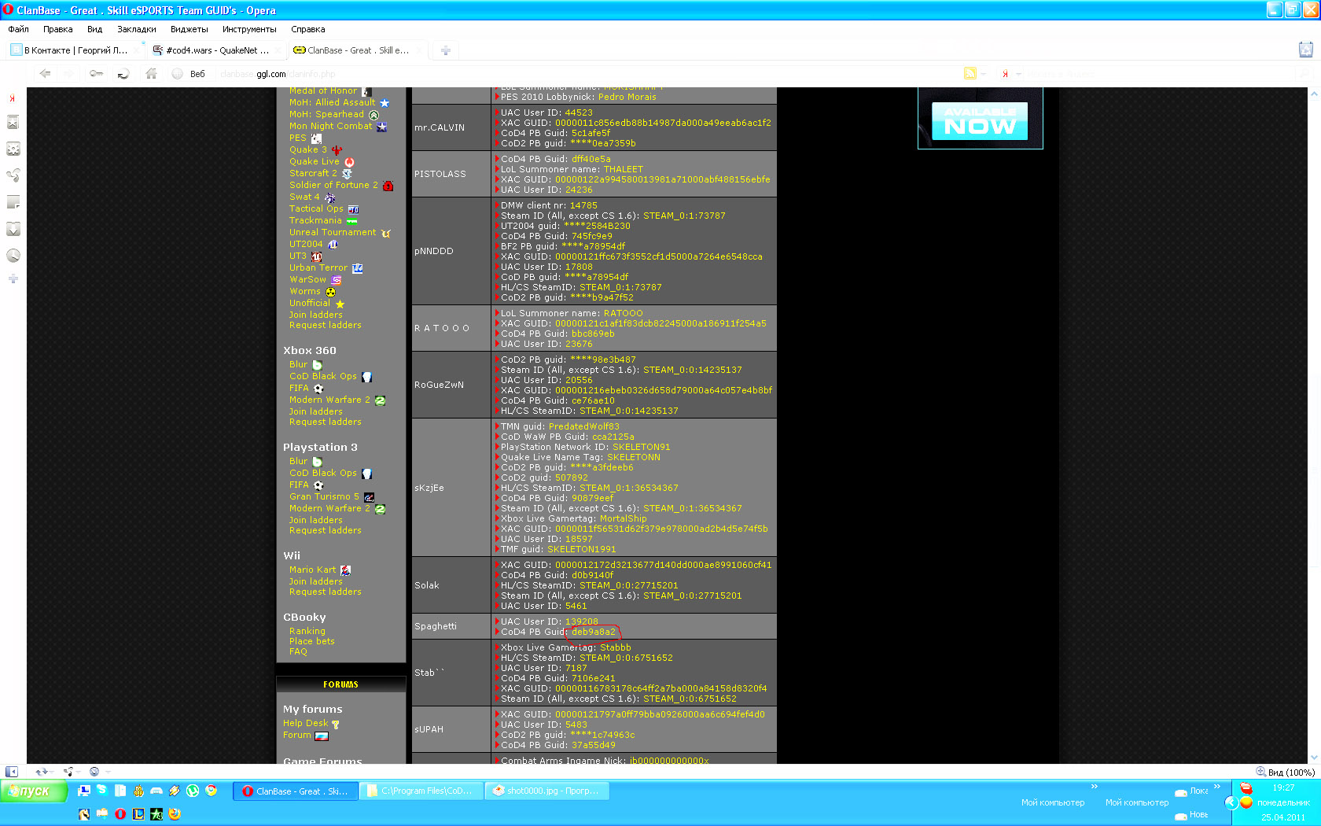The image size is (1321, 826).
Task: Open the magnifier search icon in search field
Action: [1305, 73]
